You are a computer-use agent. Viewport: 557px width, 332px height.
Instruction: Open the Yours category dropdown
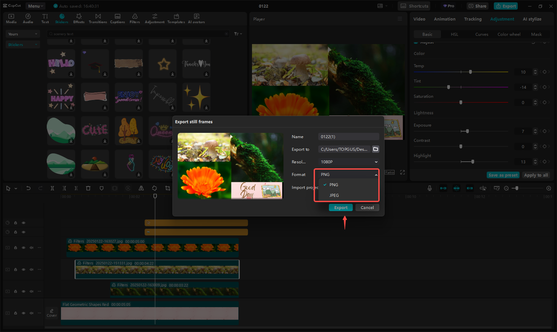pyautogui.click(x=23, y=34)
